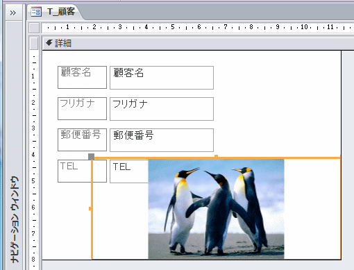Viewport: 354px width, 270px height.
Task: Click the form selector box at ruler corner
Action: point(34,28)
